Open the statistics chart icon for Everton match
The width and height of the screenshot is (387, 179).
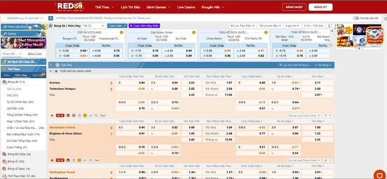tap(90, 115)
